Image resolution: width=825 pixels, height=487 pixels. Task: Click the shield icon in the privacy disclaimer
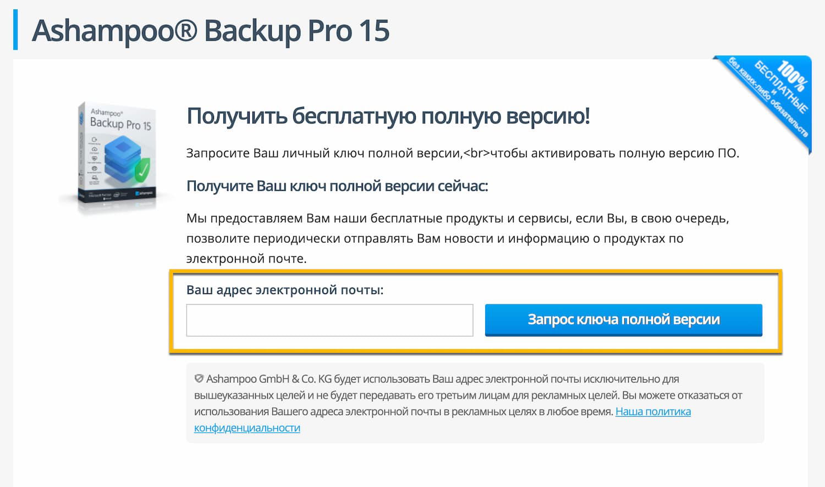pos(199,378)
